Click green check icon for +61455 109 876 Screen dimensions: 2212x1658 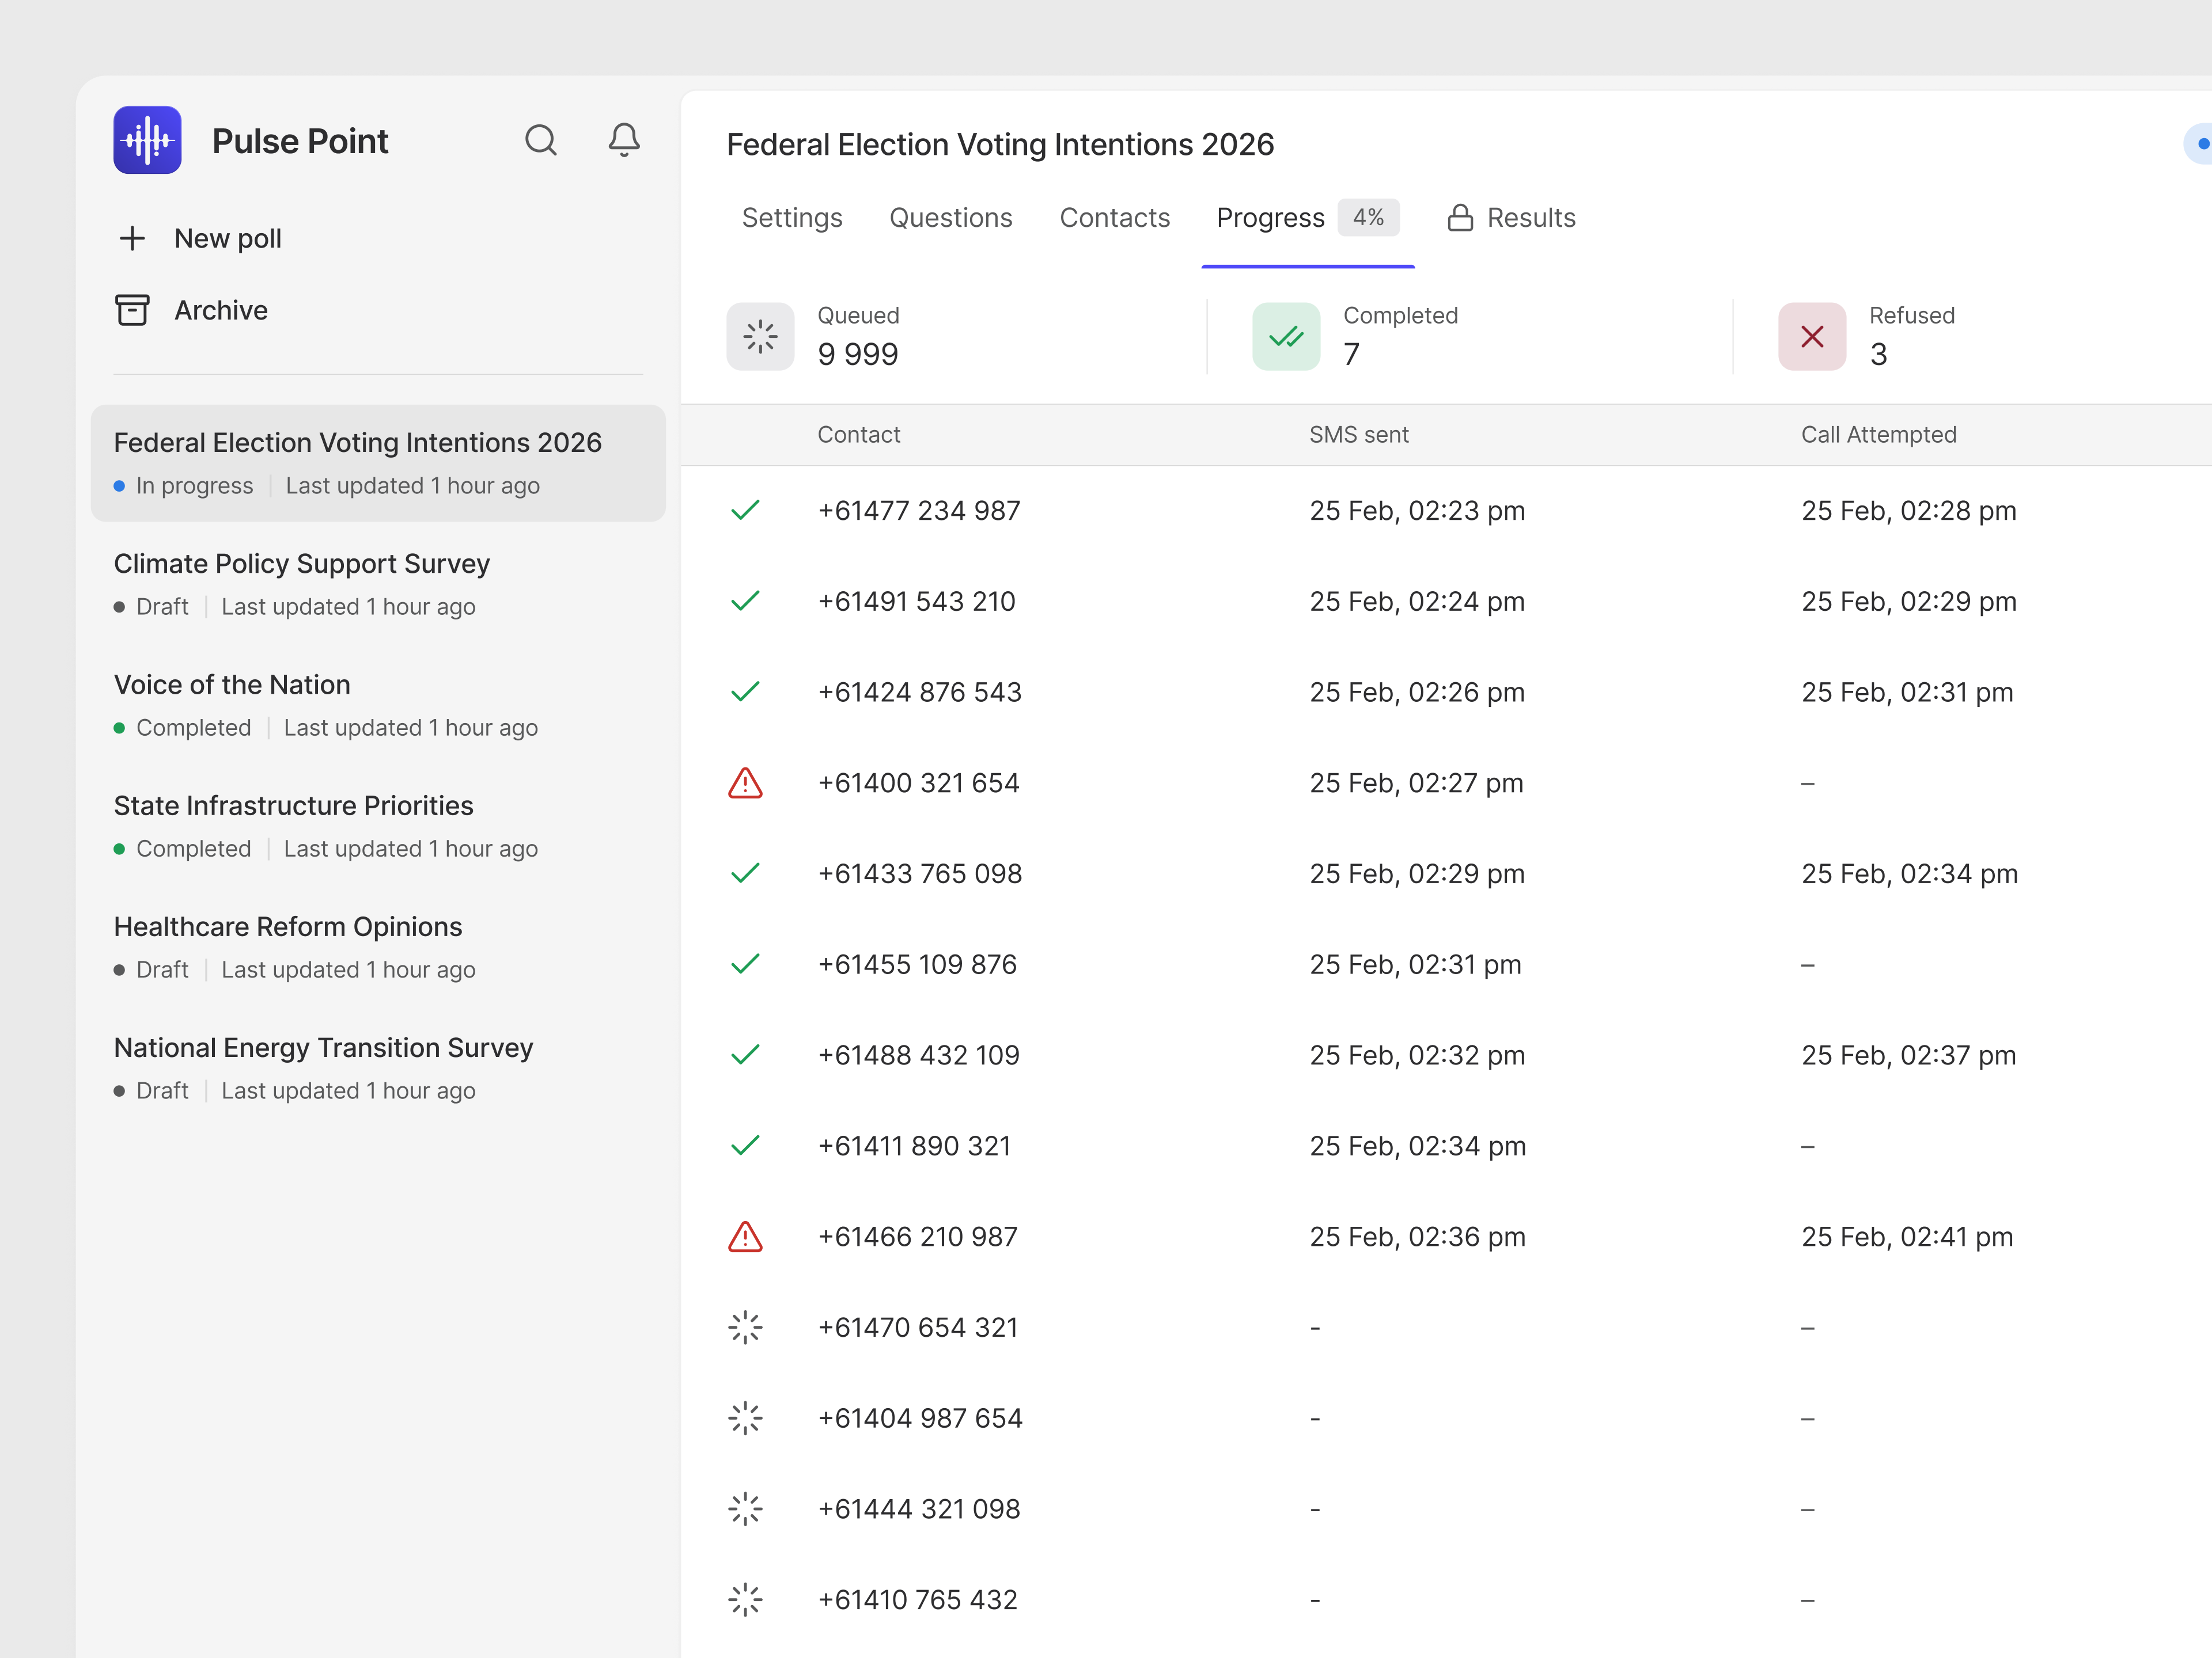(x=745, y=964)
